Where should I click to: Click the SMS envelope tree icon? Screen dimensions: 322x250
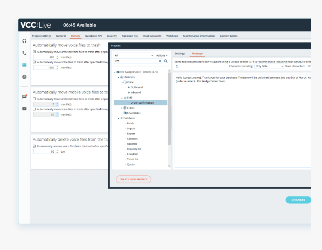125,98
